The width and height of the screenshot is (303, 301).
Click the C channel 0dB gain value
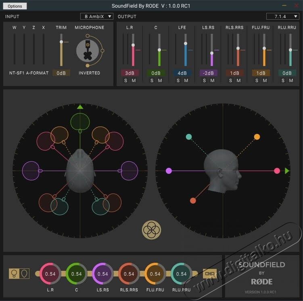tap(156, 73)
